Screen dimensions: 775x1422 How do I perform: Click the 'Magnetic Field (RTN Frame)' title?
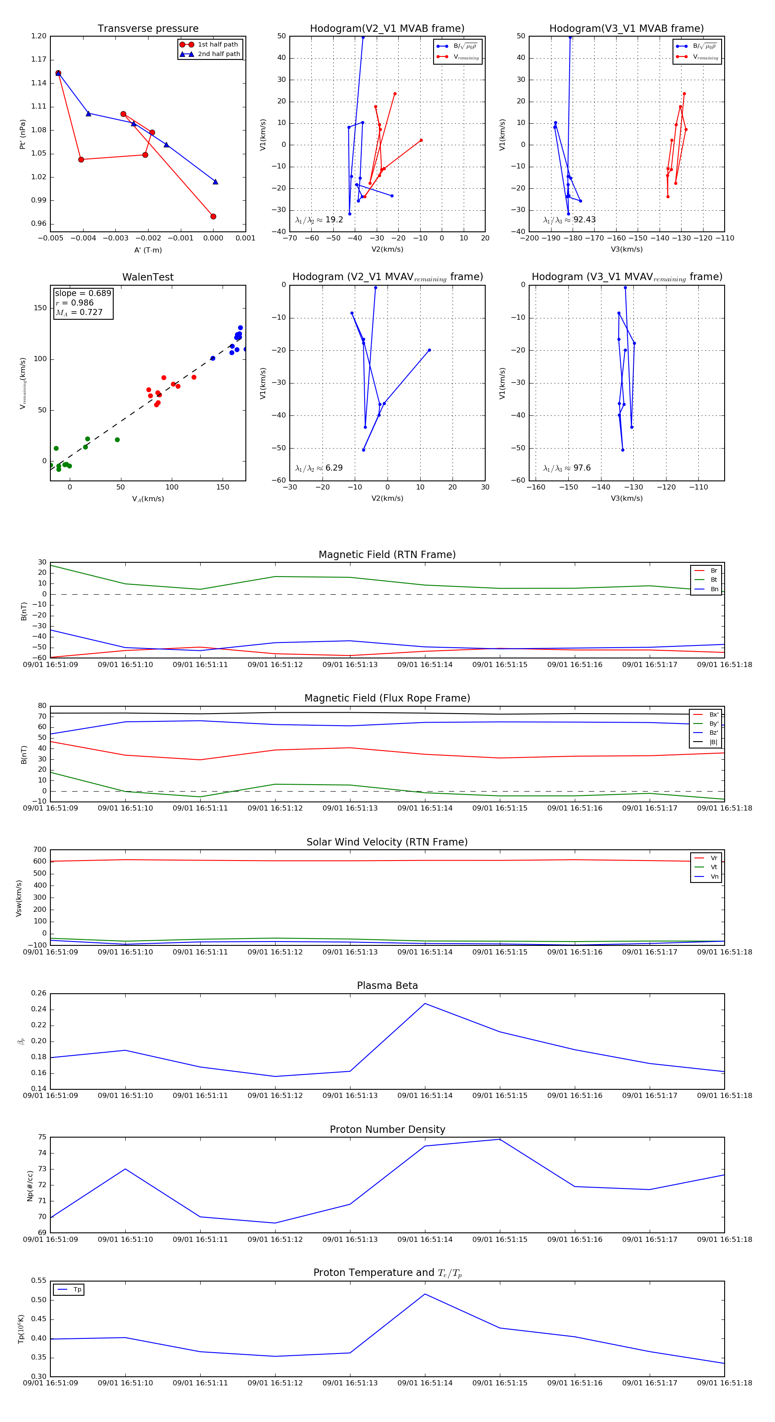click(x=387, y=555)
